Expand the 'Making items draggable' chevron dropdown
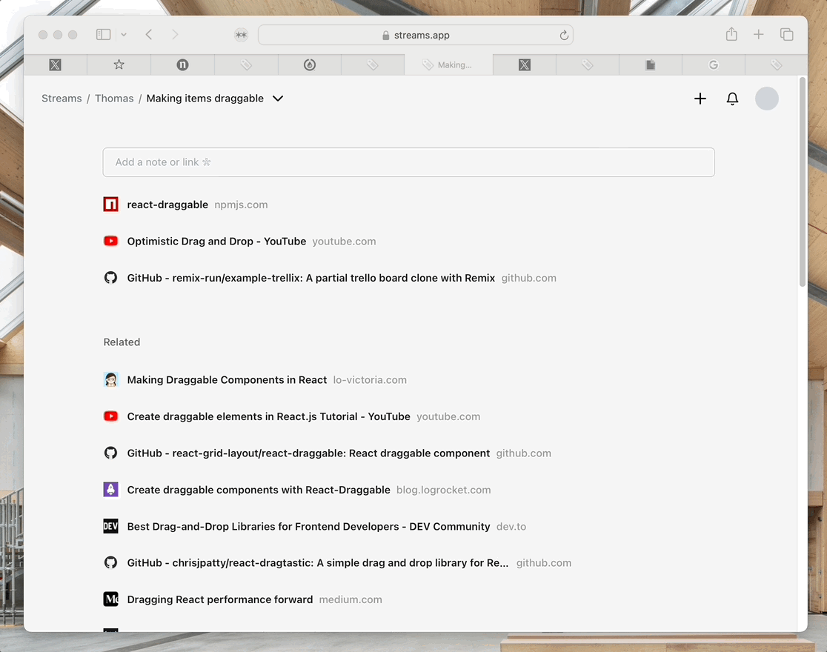827x652 pixels. click(x=278, y=99)
